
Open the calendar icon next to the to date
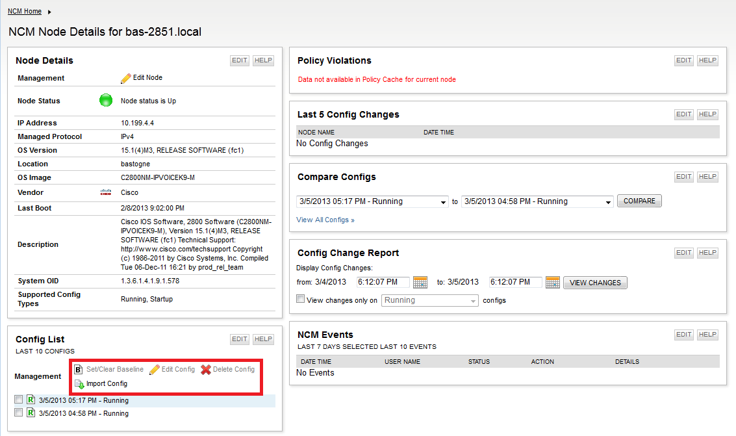click(552, 282)
